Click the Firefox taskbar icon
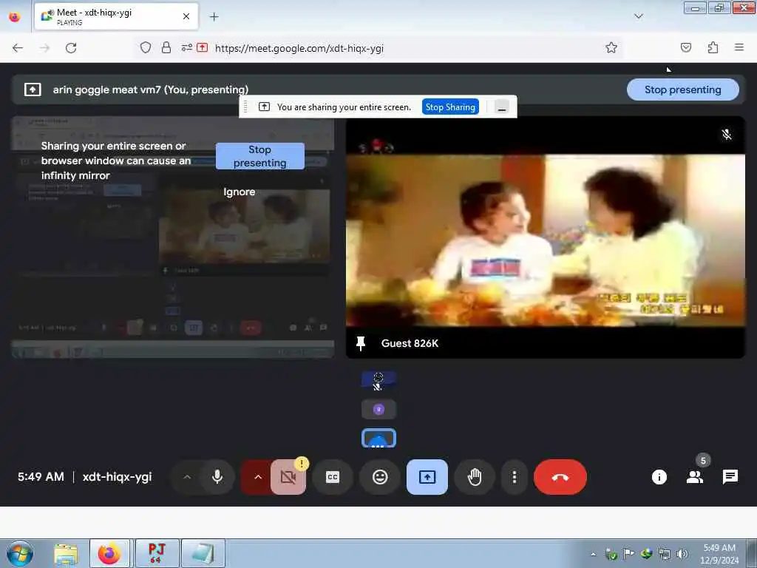This screenshot has width=757, height=568. pos(109,553)
